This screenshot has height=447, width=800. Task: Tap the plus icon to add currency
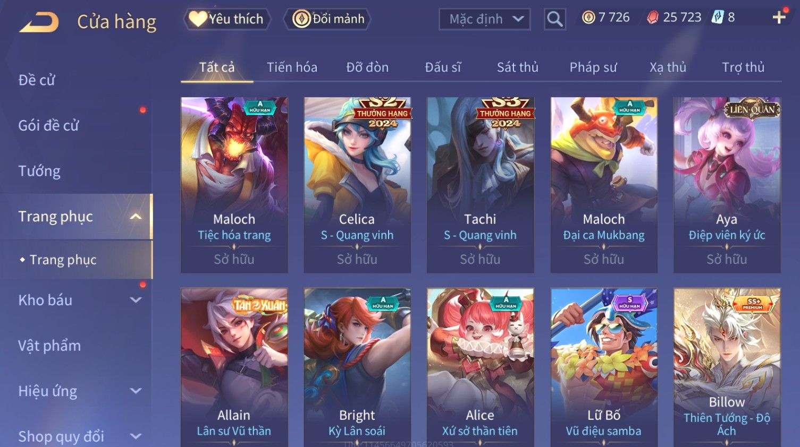[779, 18]
